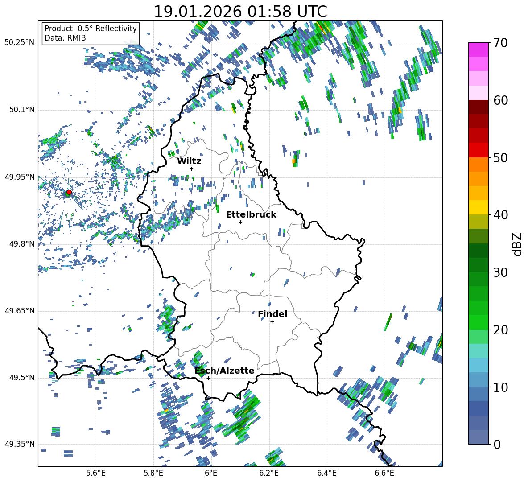
Task: Click the 0 colorbar tick label
Action: (x=497, y=444)
